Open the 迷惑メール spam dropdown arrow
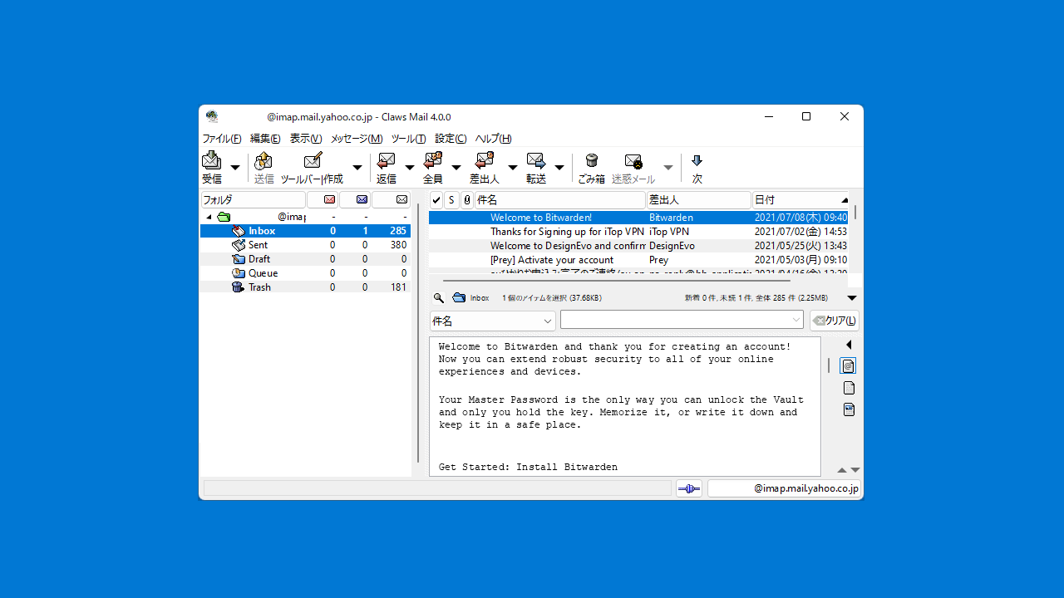The height and width of the screenshot is (598, 1064). [x=667, y=167]
